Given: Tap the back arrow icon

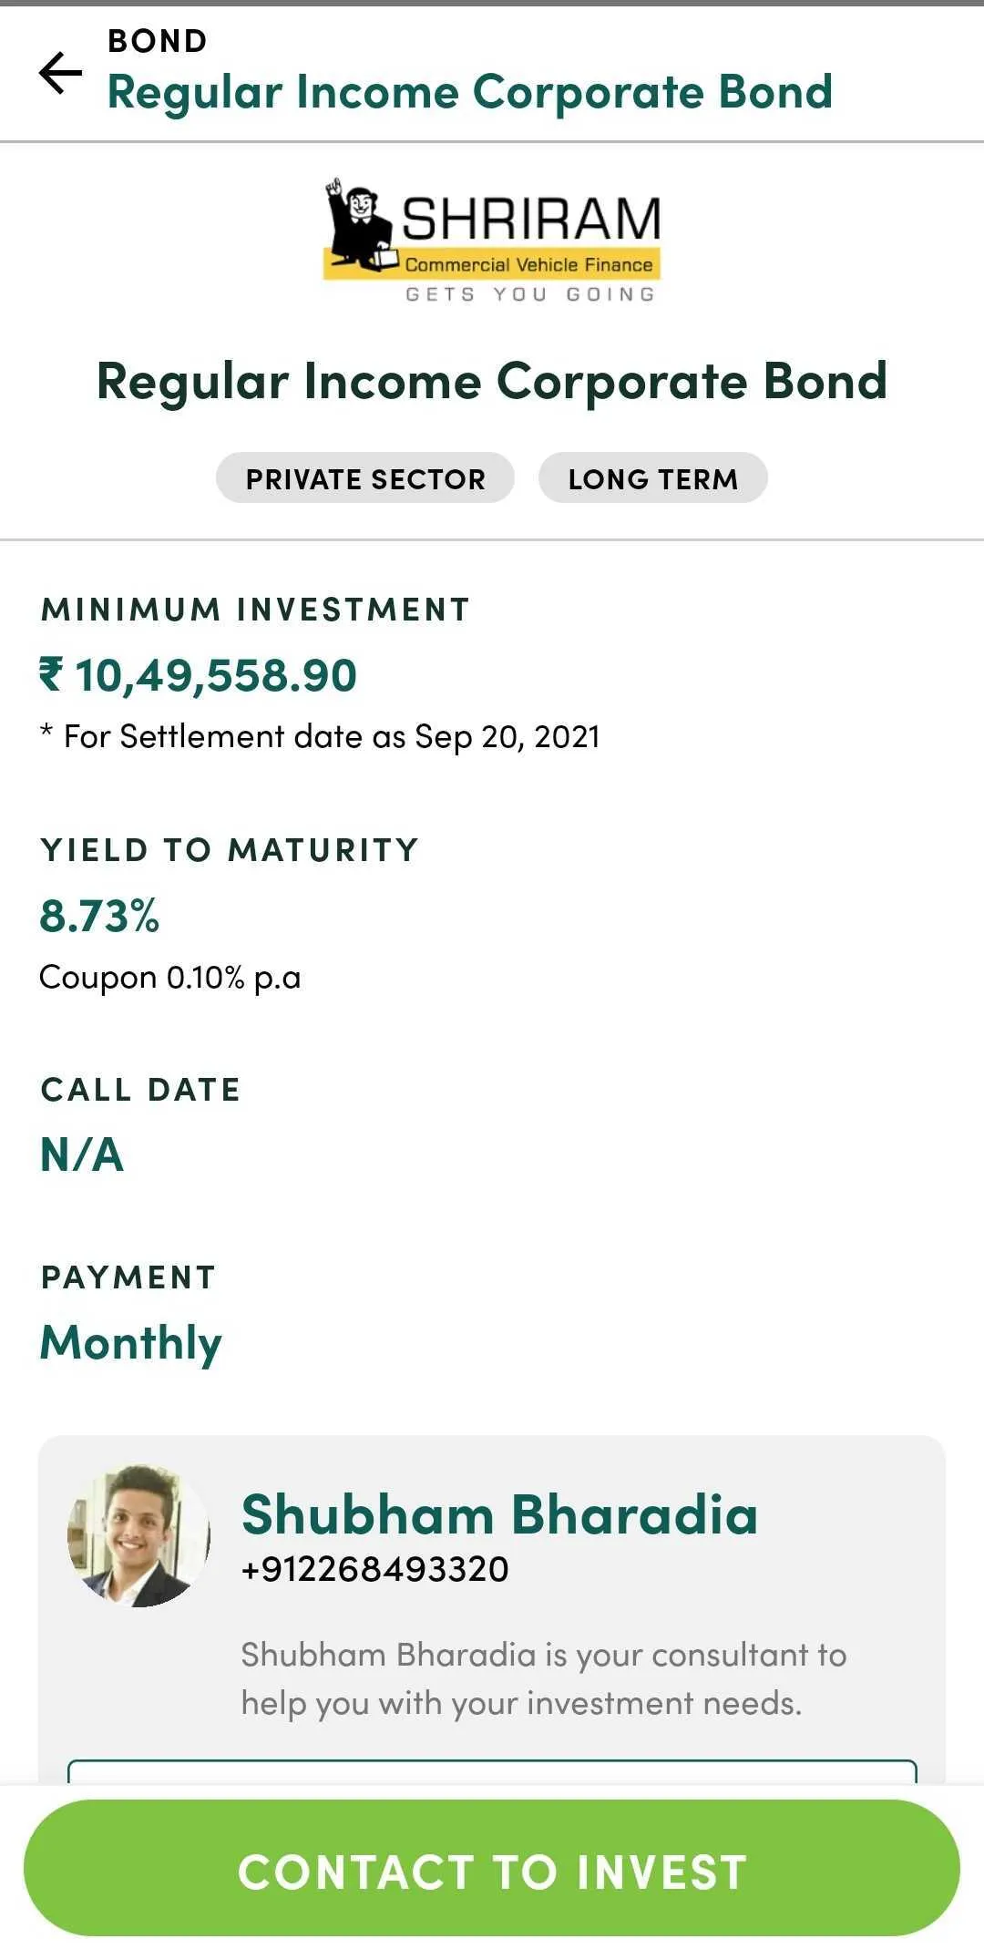Looking at the screenshot, I should pyautogui.click(x=60, y=73).
